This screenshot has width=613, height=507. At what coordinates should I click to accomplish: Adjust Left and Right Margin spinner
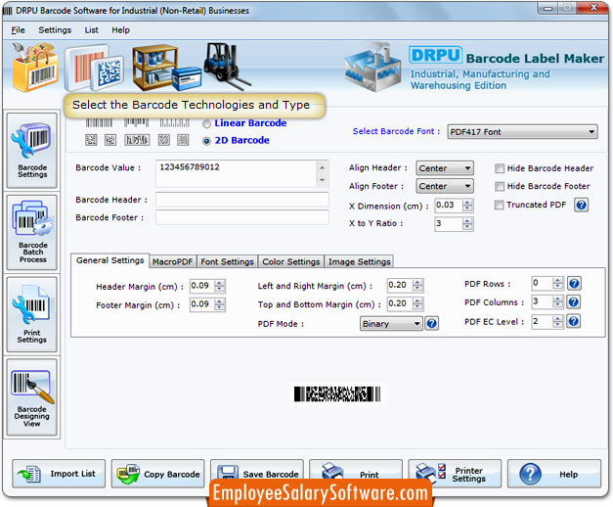pos(417,285)
